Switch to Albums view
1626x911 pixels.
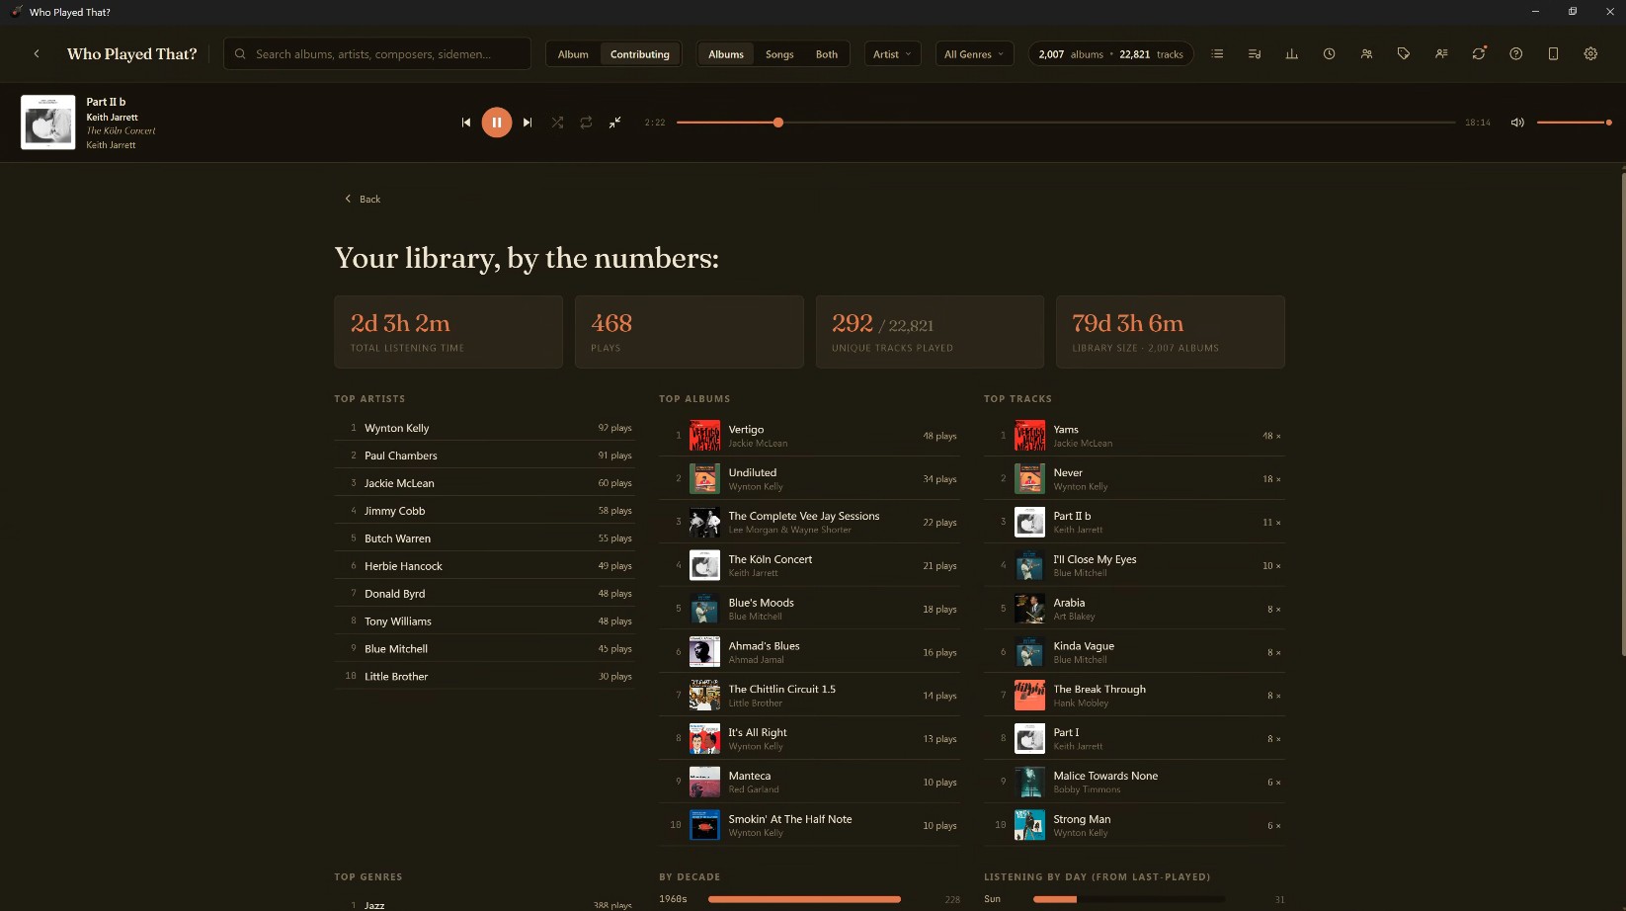726,54
